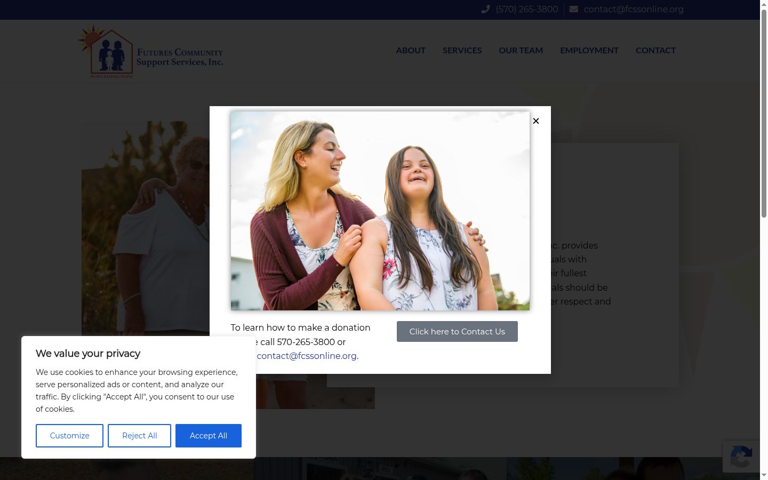Screen dimensions: 768x480
Task: Click the contact@fcssonline.org link in the top bar
Action: (634, 10)
